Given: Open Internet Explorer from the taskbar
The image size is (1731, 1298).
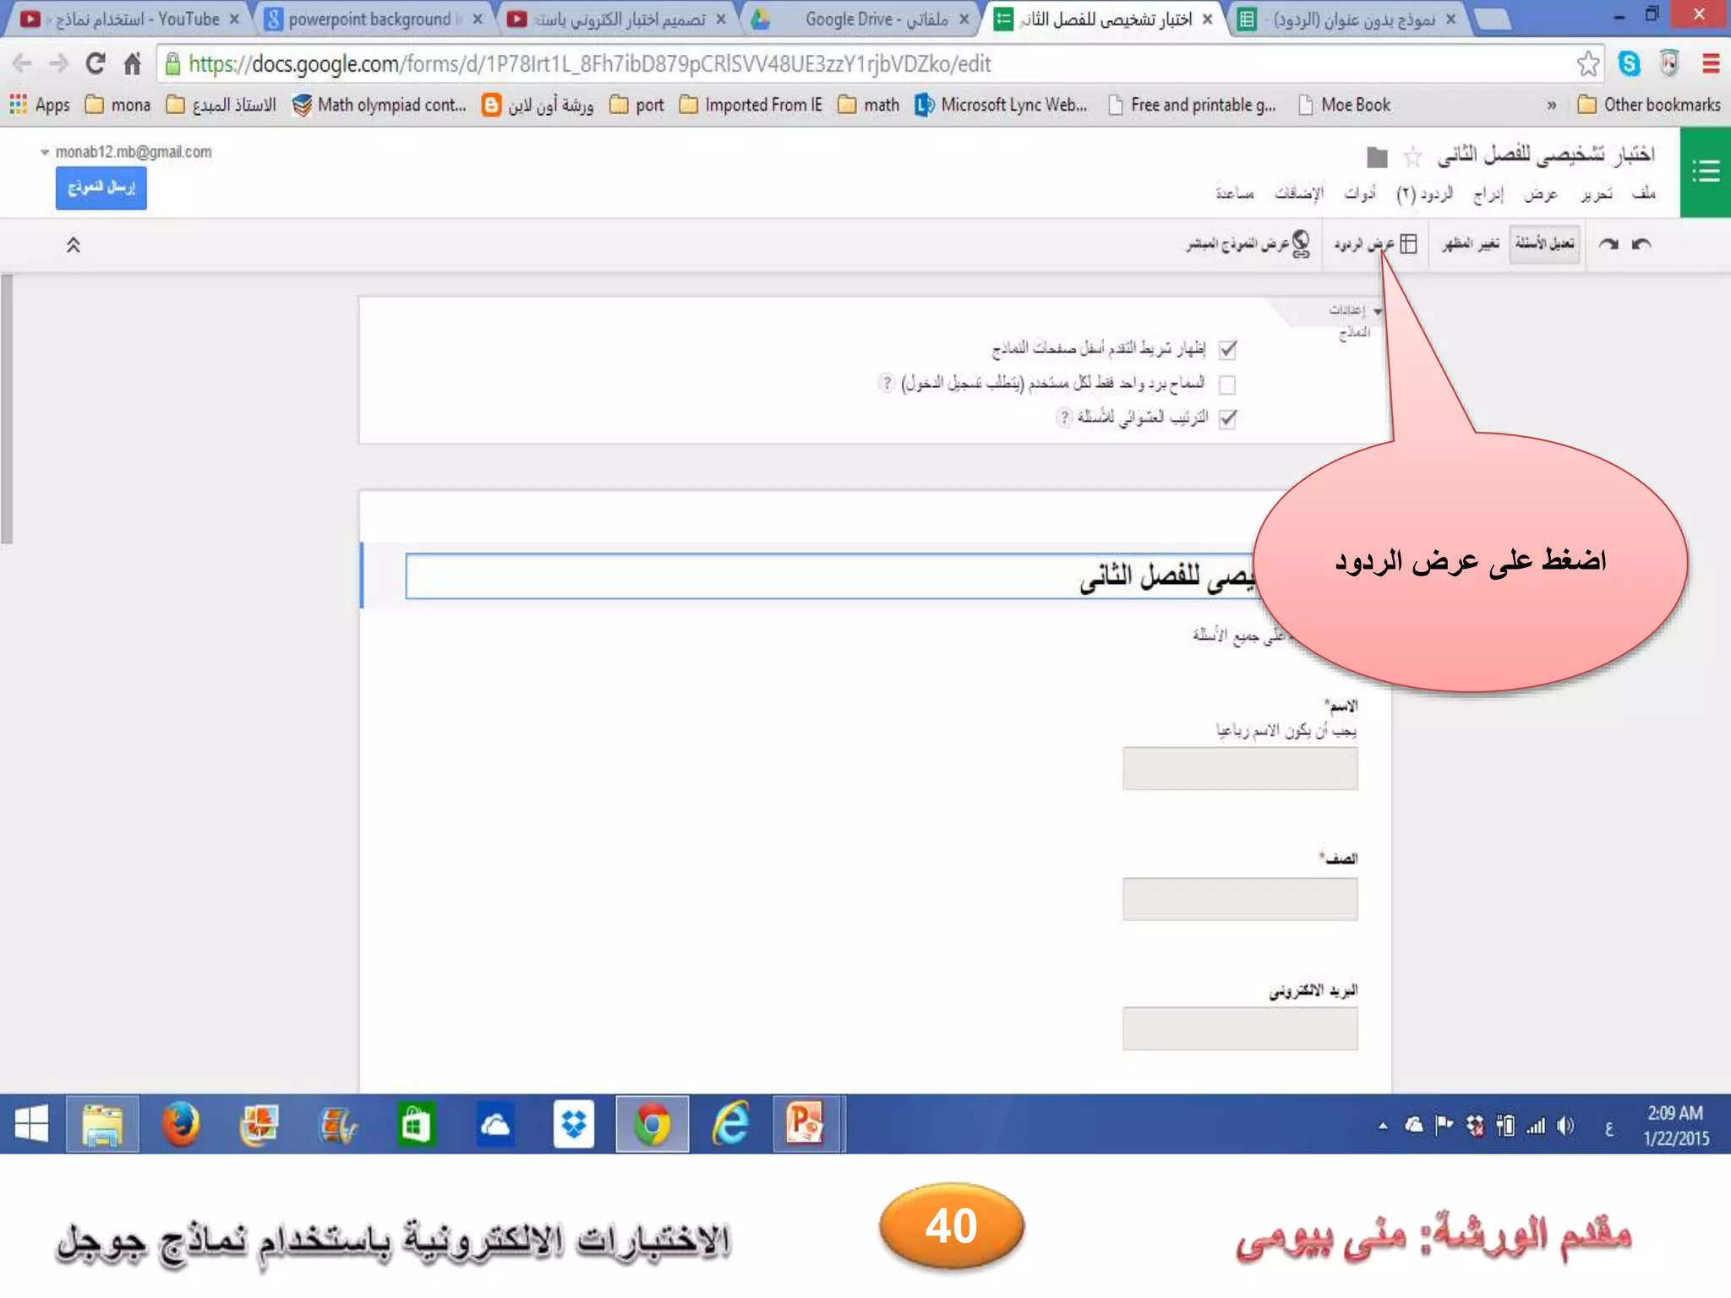Looking at the screenshot, I should 731,1125.
